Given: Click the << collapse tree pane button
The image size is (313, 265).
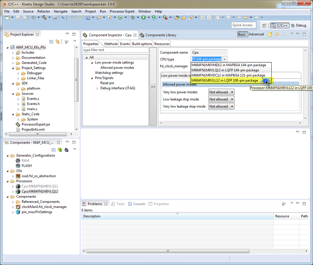Looking at the screenshot, I should coord(153,86).
